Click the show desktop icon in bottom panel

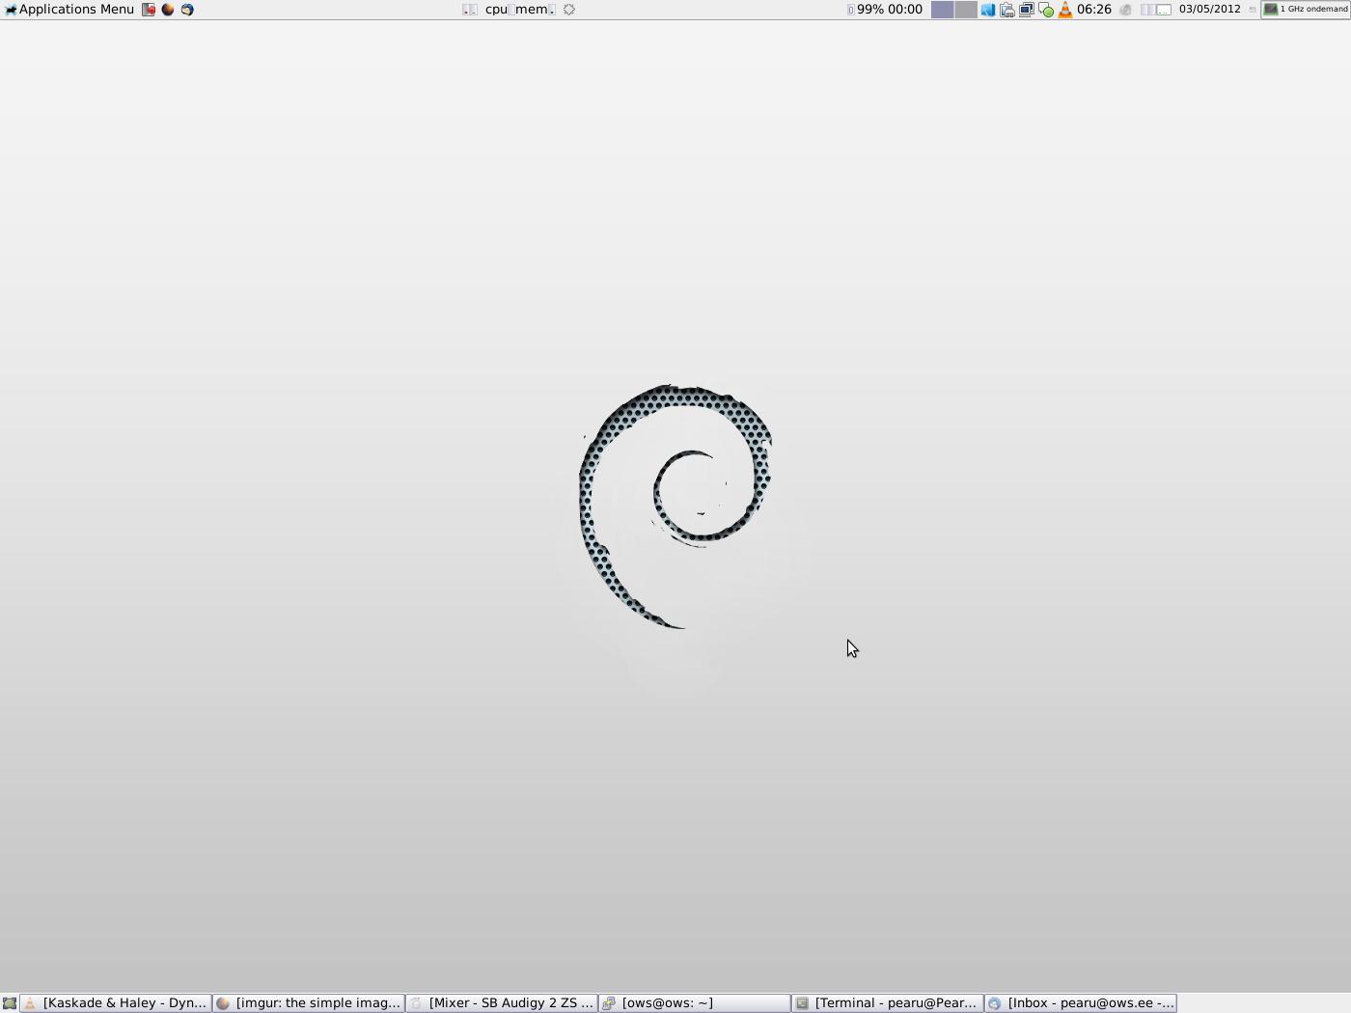click(x=10, y=1003)
